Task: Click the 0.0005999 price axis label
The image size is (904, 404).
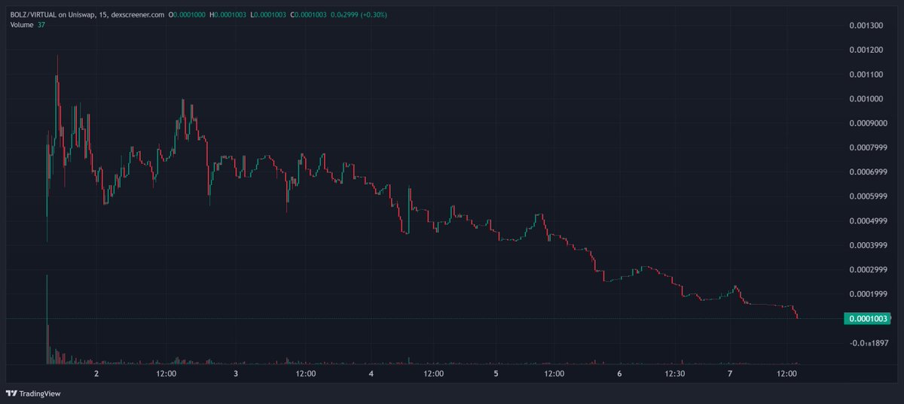Action: [868, 196]
